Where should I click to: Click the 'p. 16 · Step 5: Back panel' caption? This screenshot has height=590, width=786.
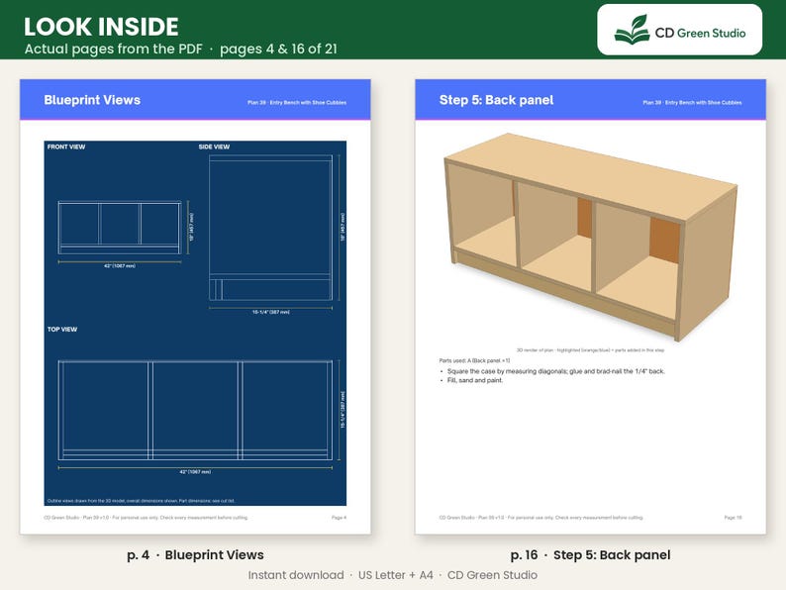click(591, 555)
